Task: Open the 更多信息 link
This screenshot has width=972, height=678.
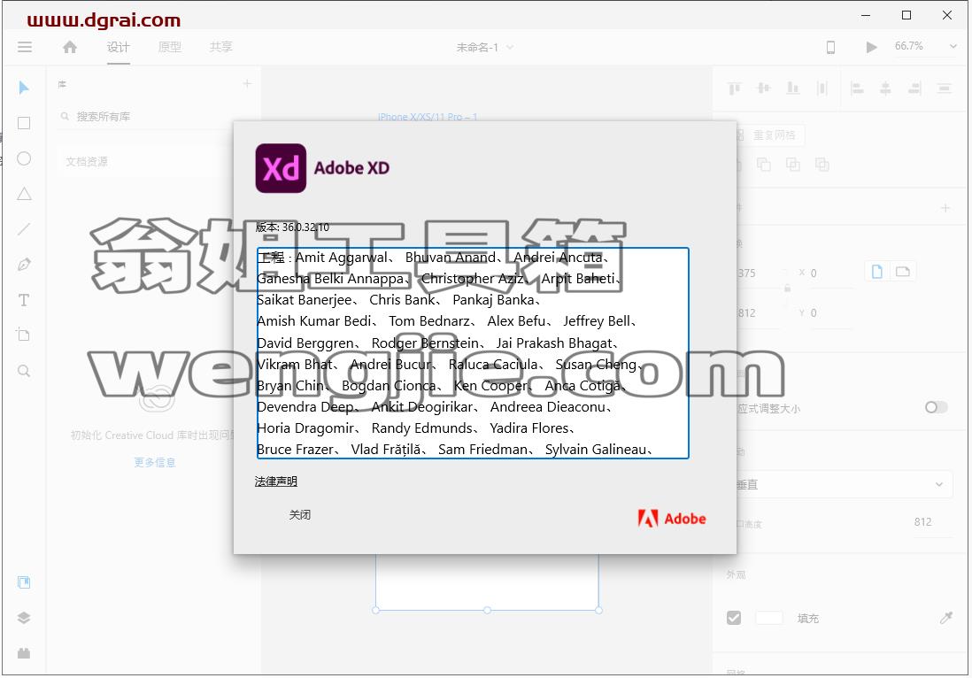Action: 155,462
